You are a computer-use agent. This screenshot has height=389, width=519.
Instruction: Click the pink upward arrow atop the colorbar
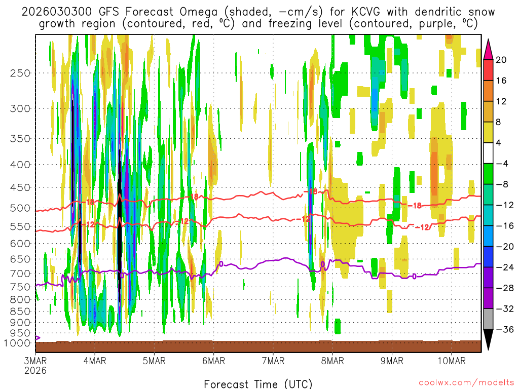point(489,49)
